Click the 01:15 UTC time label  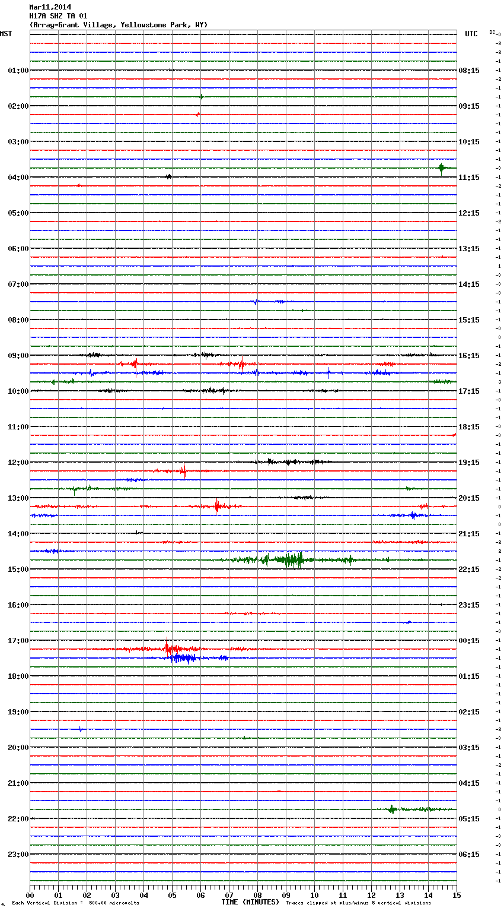coord(469,676)
